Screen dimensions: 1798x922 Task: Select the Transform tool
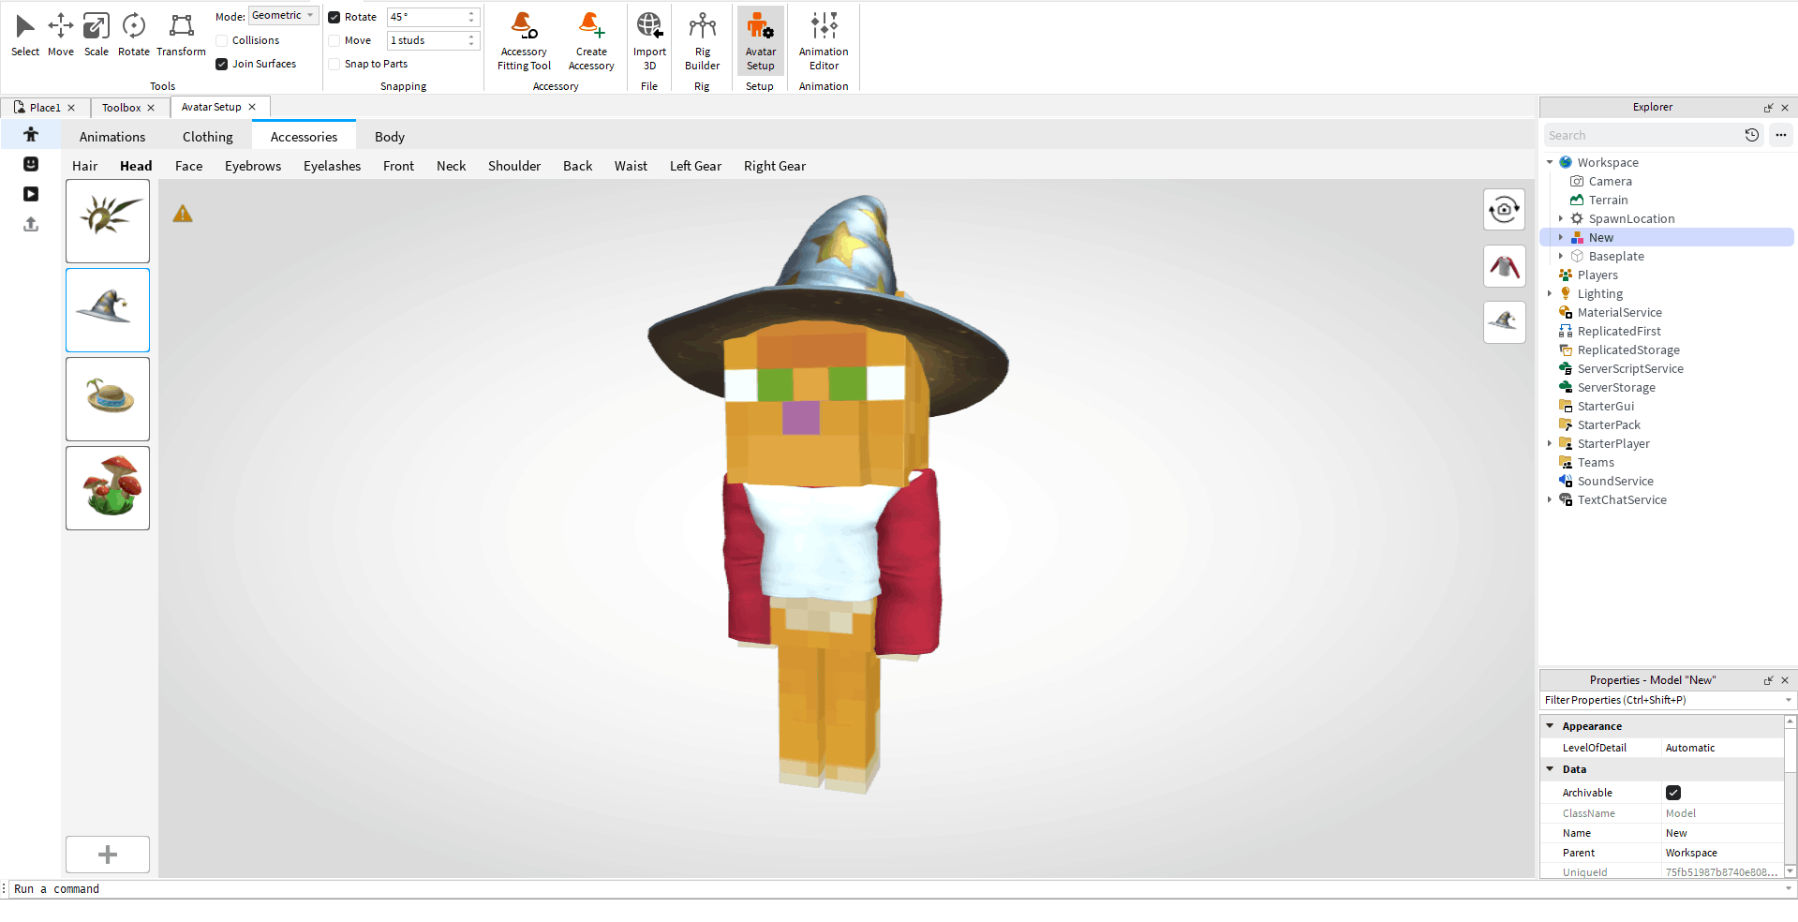[x=181, y=36]
